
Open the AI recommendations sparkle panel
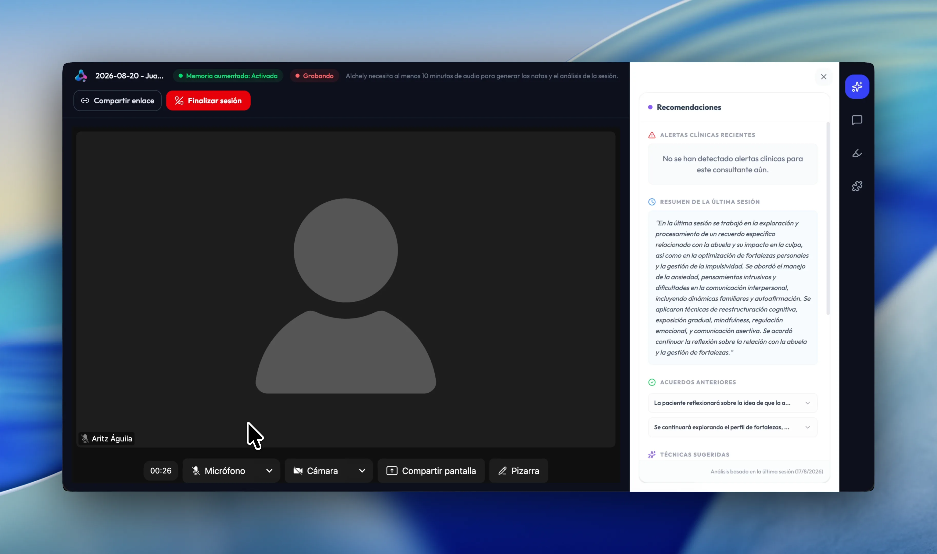[x=857, y=87]
